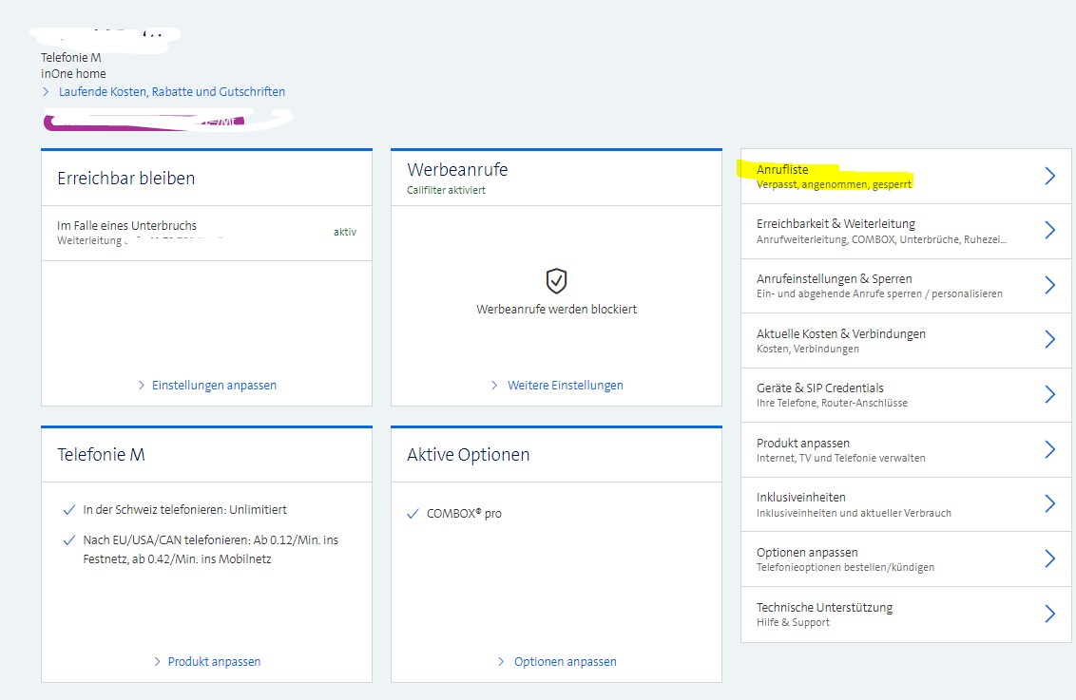Click the arrow next to Aktuelle Kosten & Verbindungen
The height and width of the screenshot is (700, 1076).
coord(1049,340)
